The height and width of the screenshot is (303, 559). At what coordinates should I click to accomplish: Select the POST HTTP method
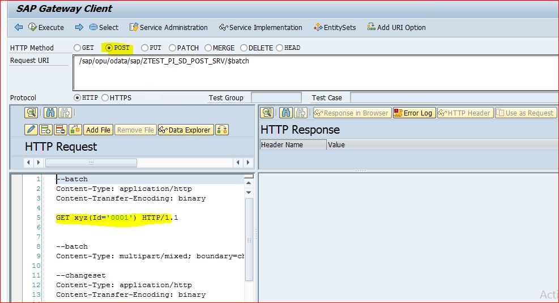tap(109, 48)
